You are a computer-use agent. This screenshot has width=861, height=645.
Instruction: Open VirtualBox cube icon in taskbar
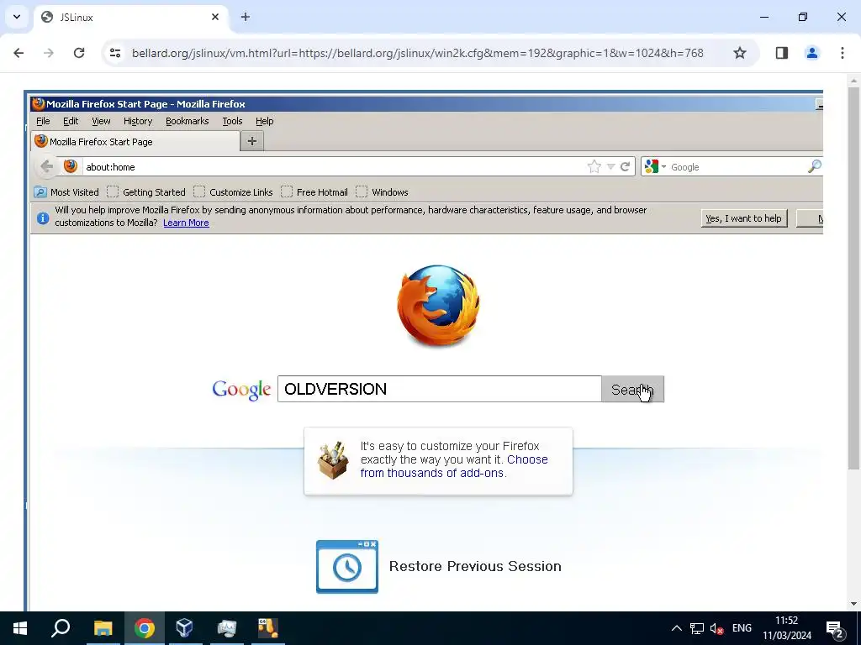[x=184, y=628]
